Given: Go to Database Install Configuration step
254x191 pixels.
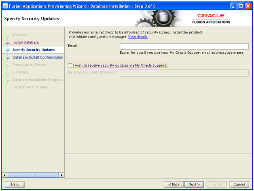Looking at the screenshot, I should (x=38, y=57).
